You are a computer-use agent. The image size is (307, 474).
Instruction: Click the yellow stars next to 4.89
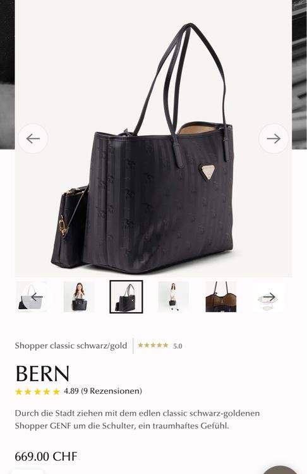click(37, 392)
